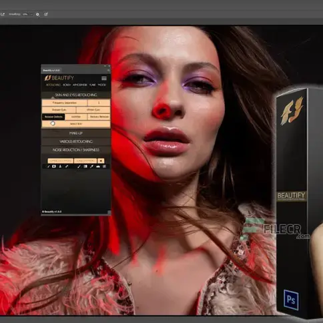Switch to the Flare tab
The width and height of the screenshot is (323, 323).
(93, 85)
